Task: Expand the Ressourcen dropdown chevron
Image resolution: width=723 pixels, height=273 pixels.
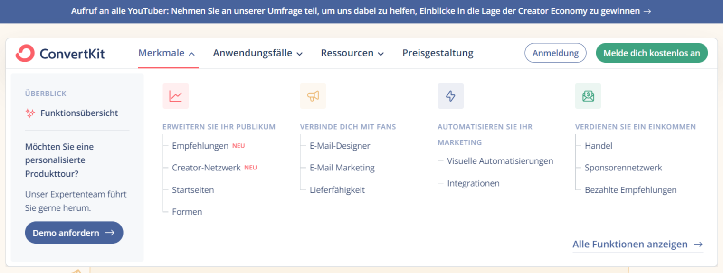Action: [381, 54]
